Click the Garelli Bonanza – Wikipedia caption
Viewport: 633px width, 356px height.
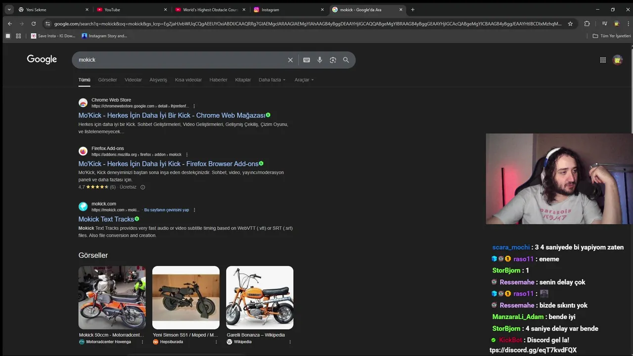point(256,335)
